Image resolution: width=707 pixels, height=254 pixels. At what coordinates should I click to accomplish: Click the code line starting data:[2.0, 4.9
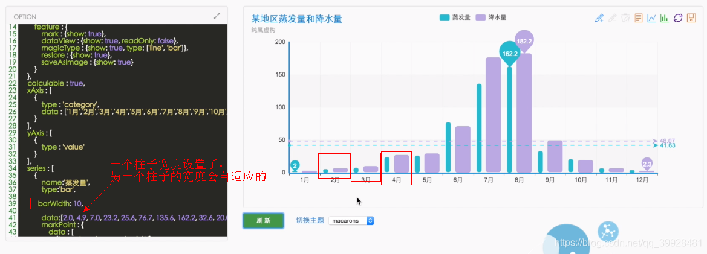pyautogui.click(x=134, y=218)
